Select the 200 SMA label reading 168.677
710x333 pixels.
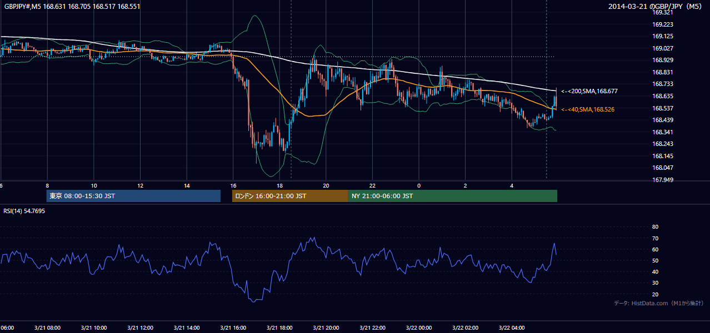pyautogui.click(x=589, y=91)
